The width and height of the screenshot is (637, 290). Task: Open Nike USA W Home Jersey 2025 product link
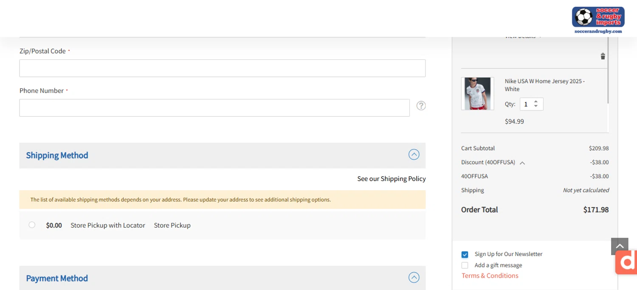coord(545,85)
